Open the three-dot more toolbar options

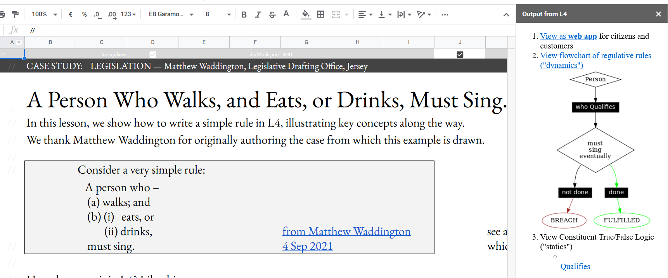click(445, 14)
